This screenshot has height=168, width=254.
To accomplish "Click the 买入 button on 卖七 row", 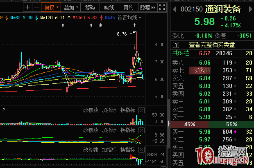I will coord(200,70).
